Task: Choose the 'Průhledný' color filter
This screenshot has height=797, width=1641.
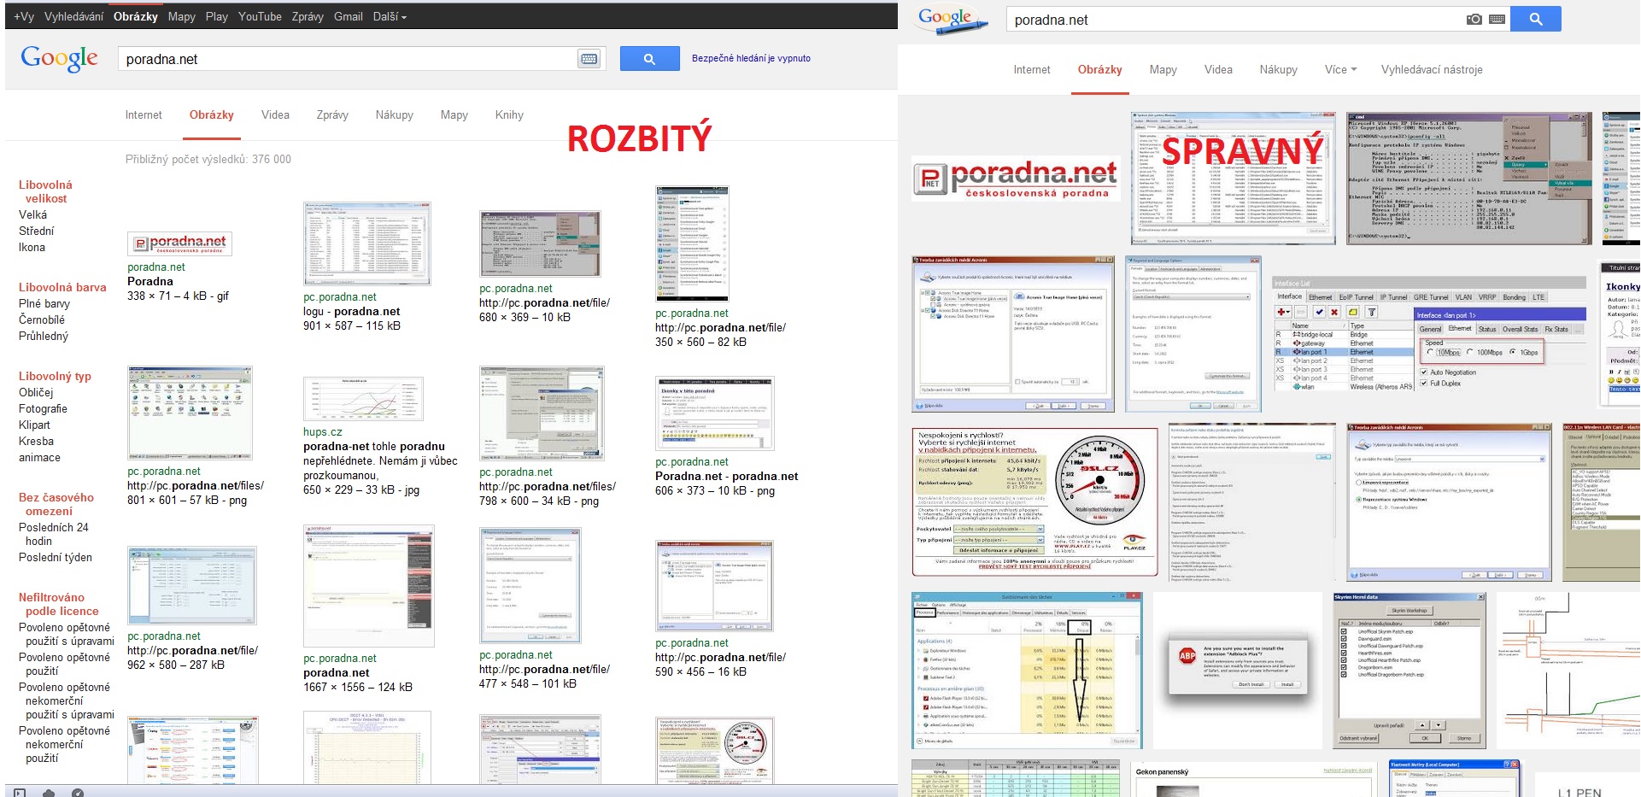Action: [44, 336]
